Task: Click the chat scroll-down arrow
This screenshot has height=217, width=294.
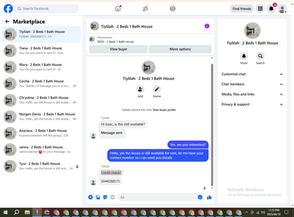Action: coord(212,188)
